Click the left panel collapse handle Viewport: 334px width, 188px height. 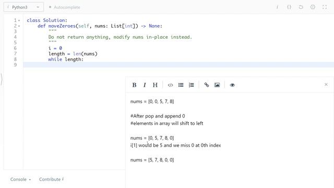tap(2, 79)
